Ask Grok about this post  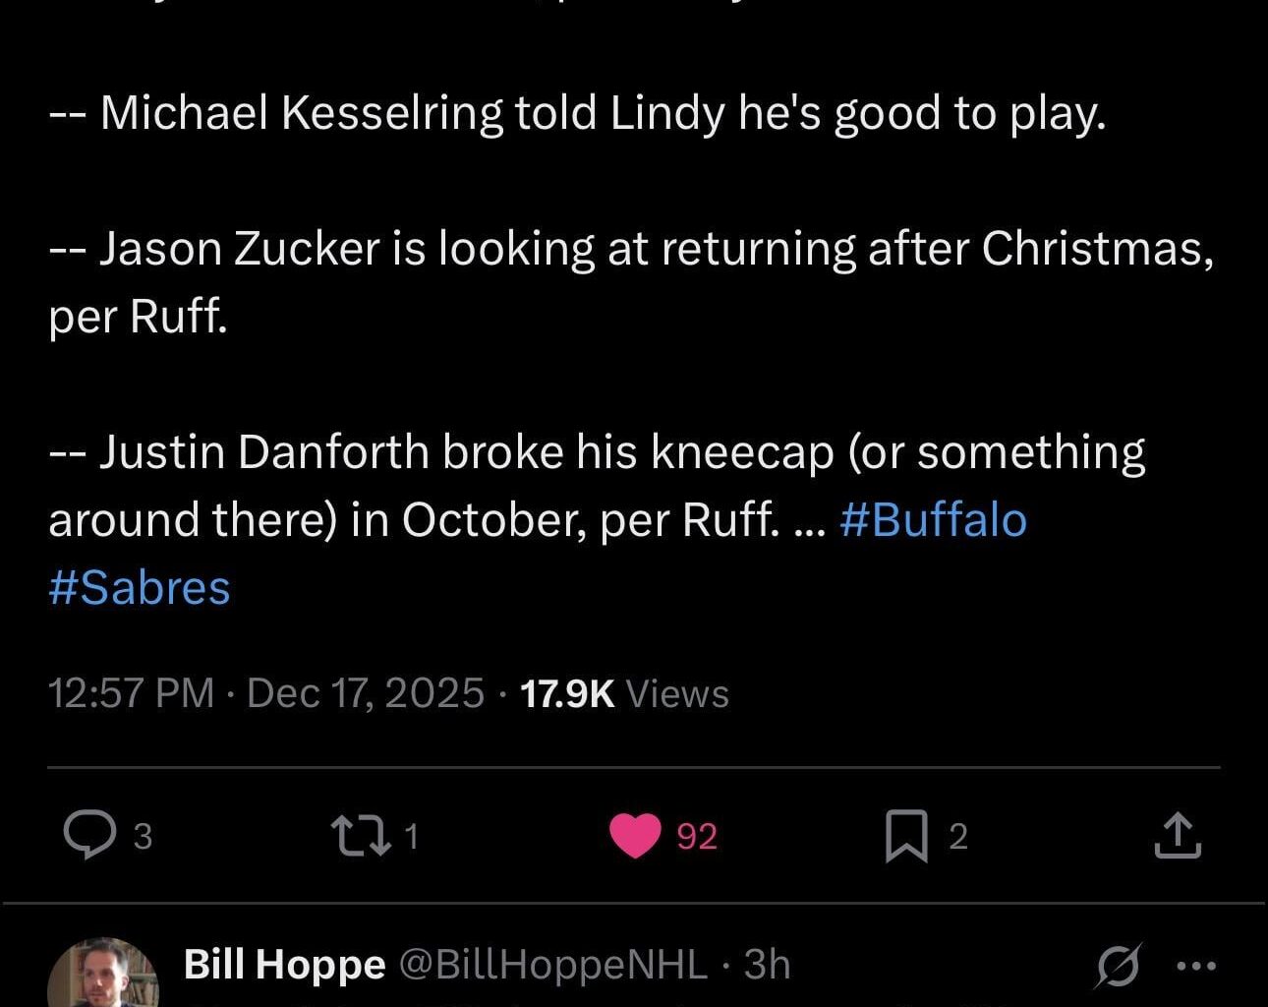click(1116, 967)
